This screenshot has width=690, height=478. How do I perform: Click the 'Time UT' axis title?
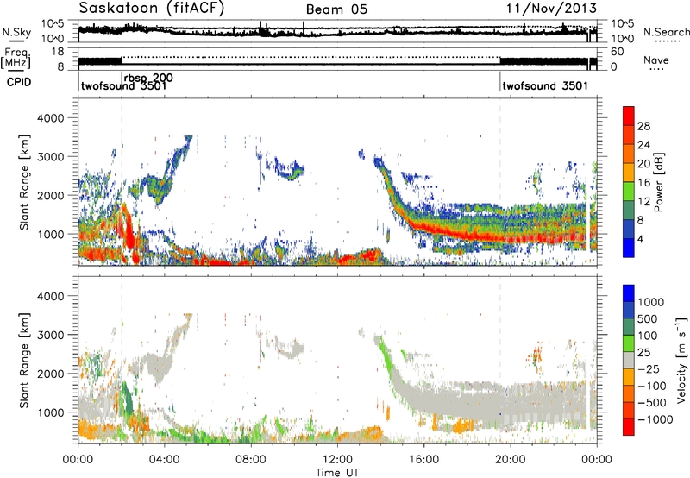[x=336, y=473]
